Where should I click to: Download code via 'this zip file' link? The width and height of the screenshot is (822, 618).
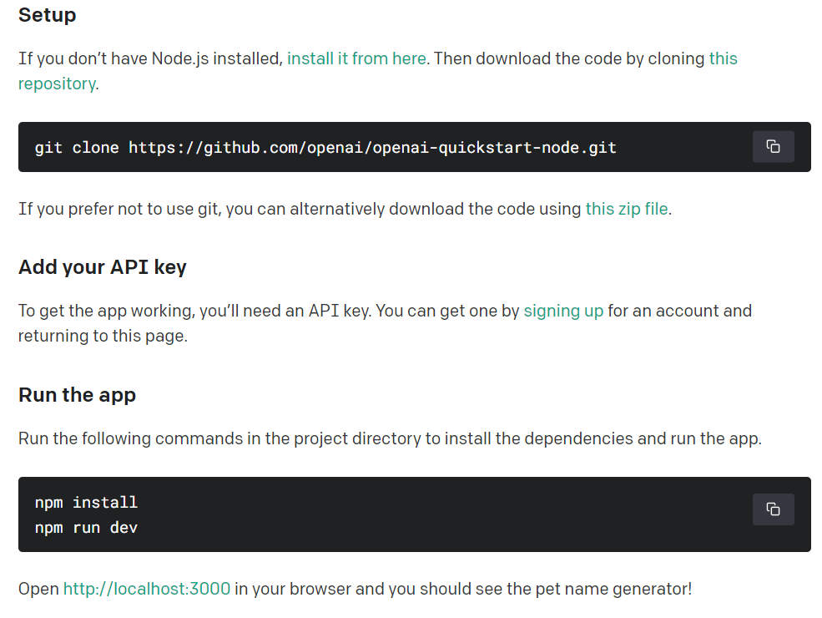point(626,209)
